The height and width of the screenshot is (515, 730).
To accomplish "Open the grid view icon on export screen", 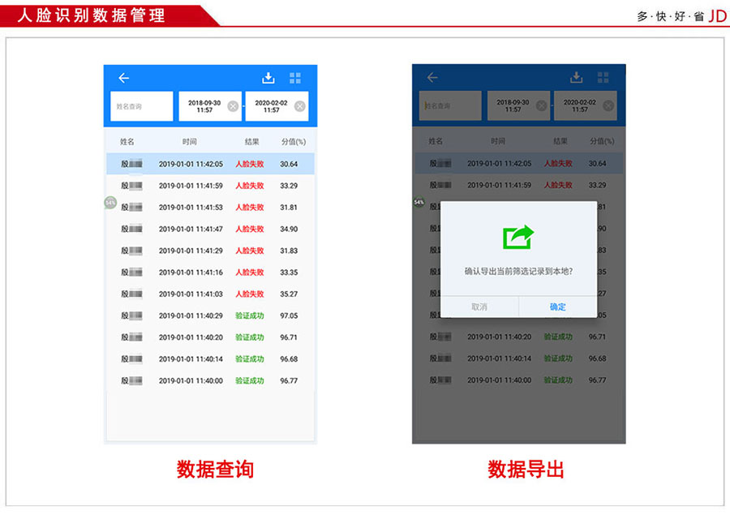I will [604, 76].
